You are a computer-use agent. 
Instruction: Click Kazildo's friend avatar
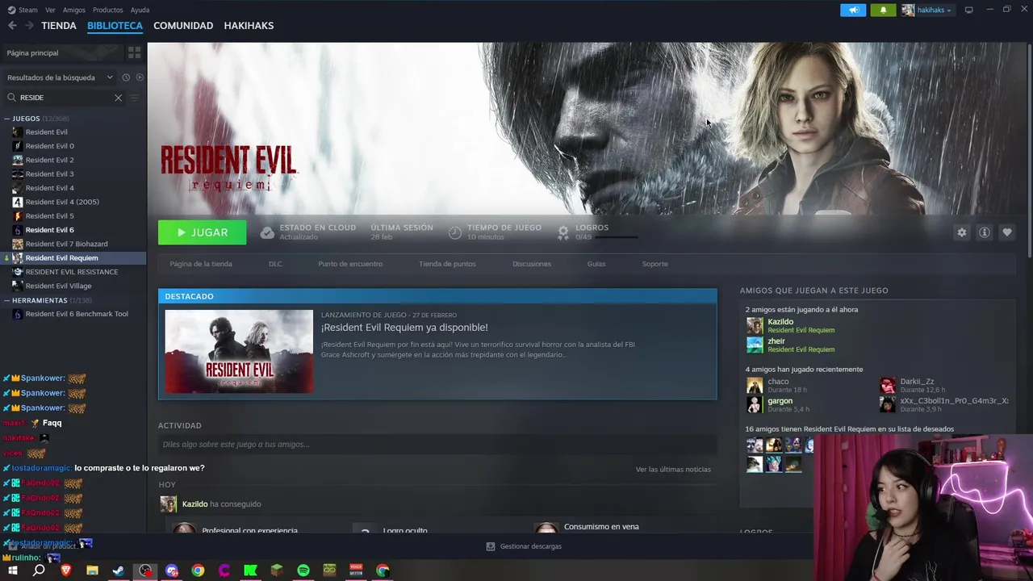click(x=755, y=325)
